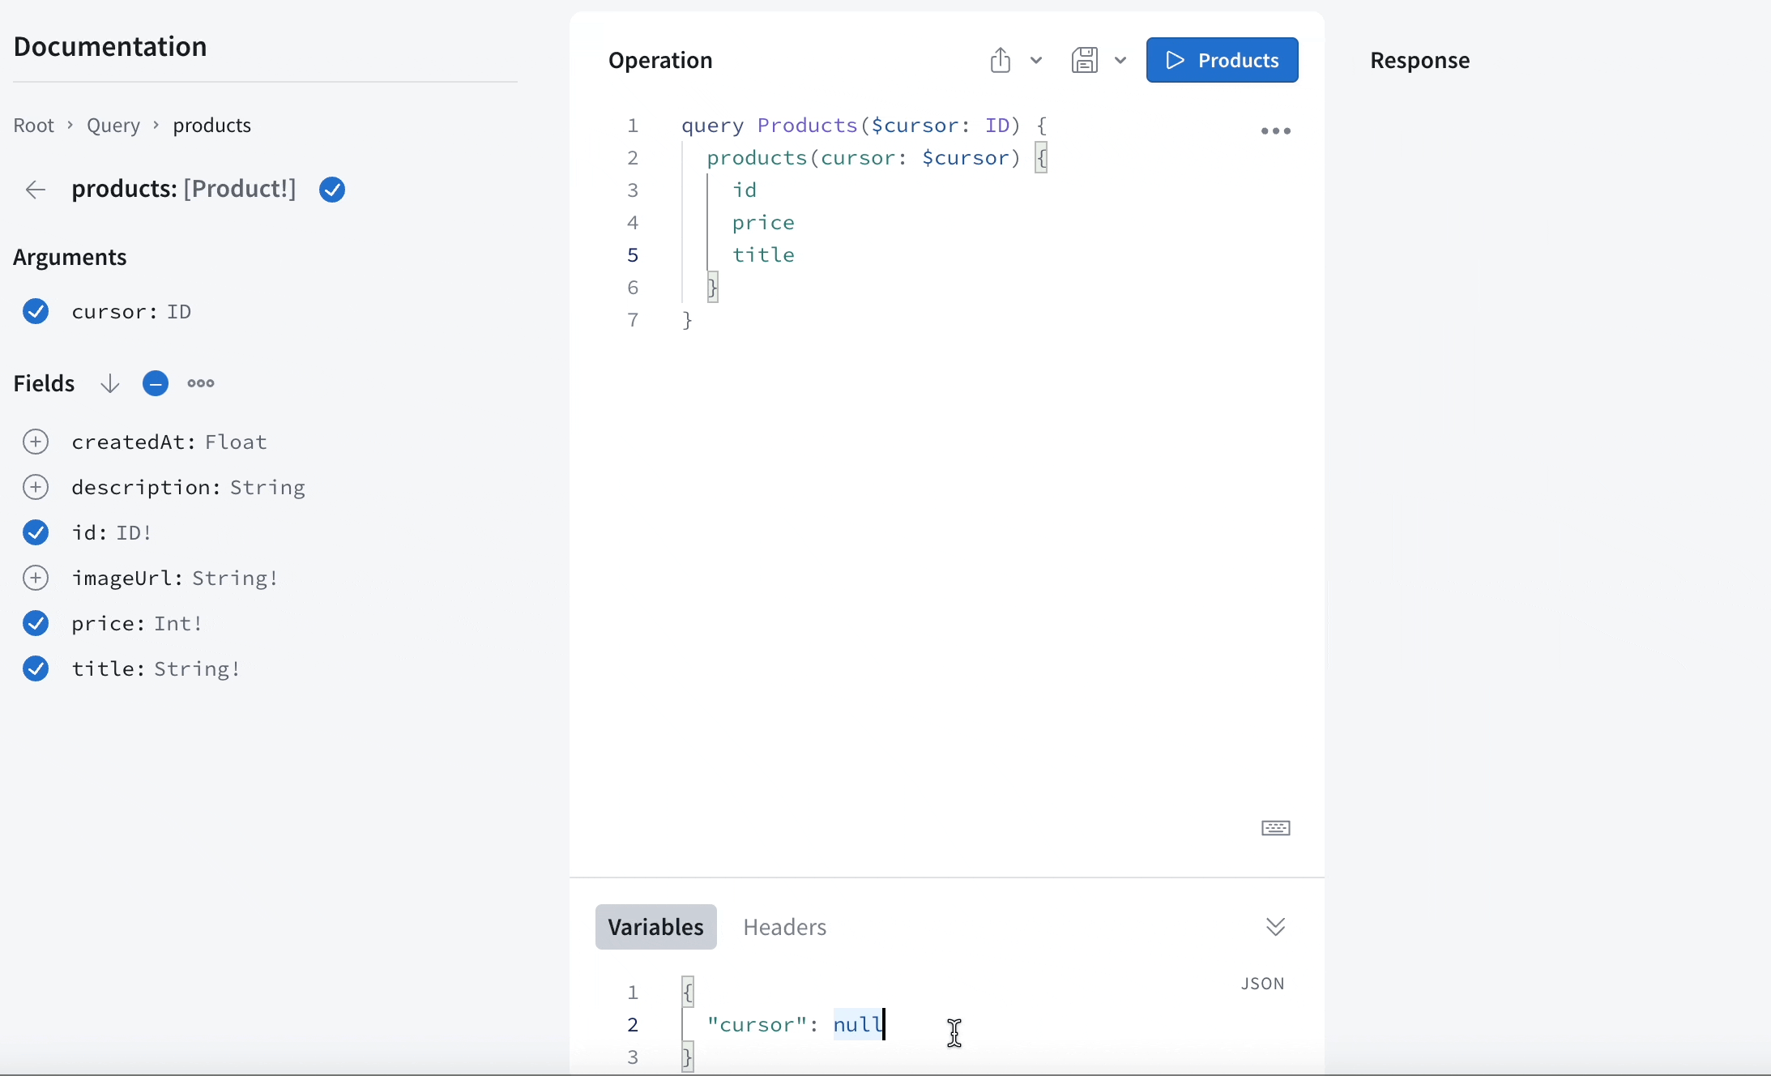The height and width of the screenshot is (1076, 1771).
Task: Select the Variables tab
Action: [x=655, y=927]
